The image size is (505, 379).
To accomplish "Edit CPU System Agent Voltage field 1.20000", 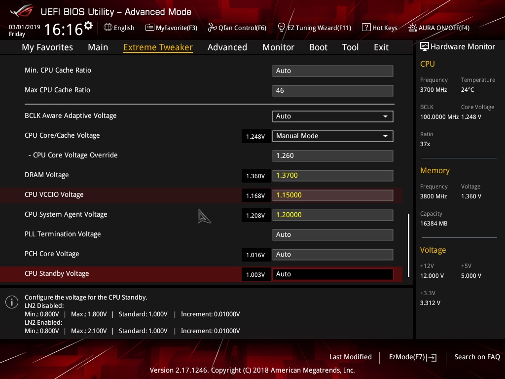I will coord(333,215).
